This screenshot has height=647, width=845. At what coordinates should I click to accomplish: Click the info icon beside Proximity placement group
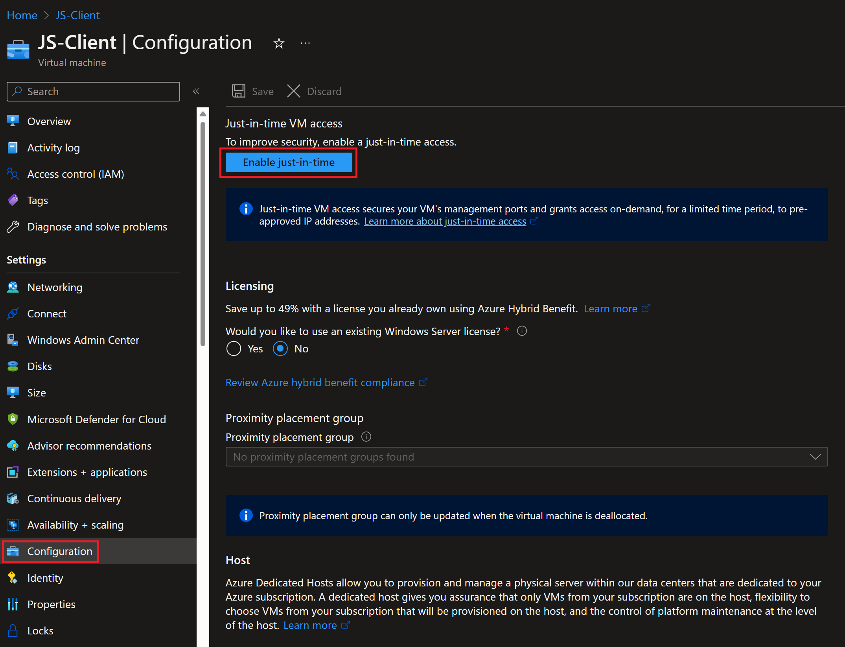[x=366, y=437]
